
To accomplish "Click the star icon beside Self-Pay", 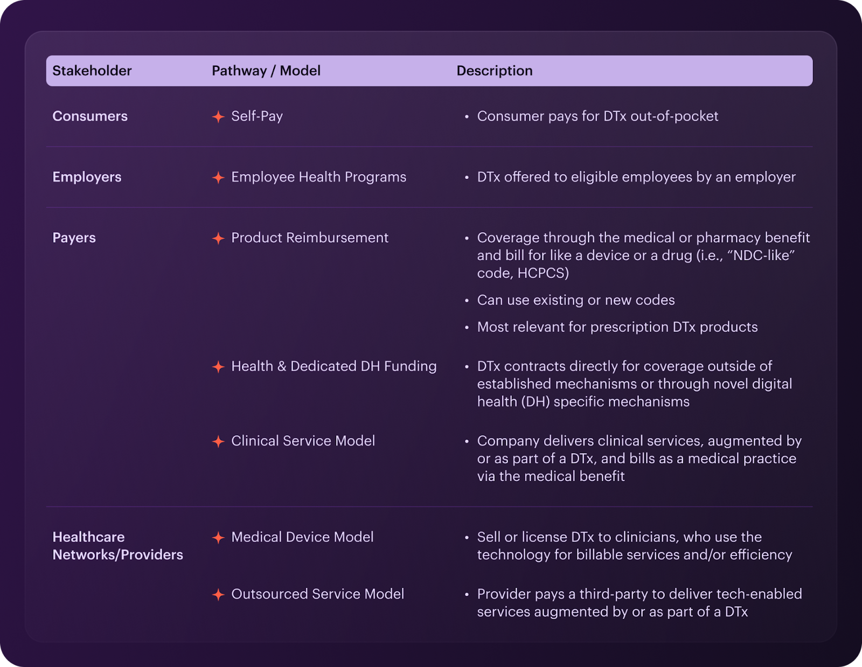I will 218,117.
